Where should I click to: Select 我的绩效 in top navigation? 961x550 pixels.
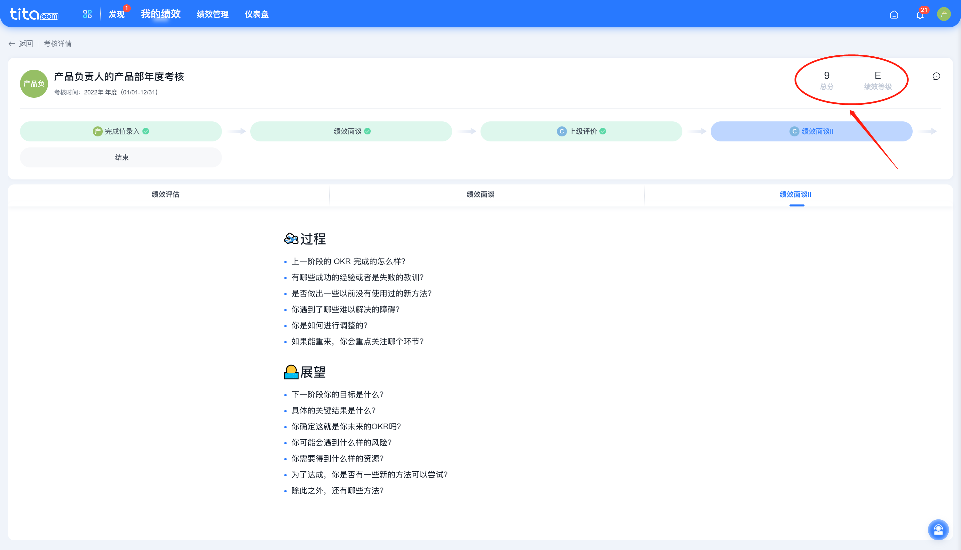pos(161,14)
